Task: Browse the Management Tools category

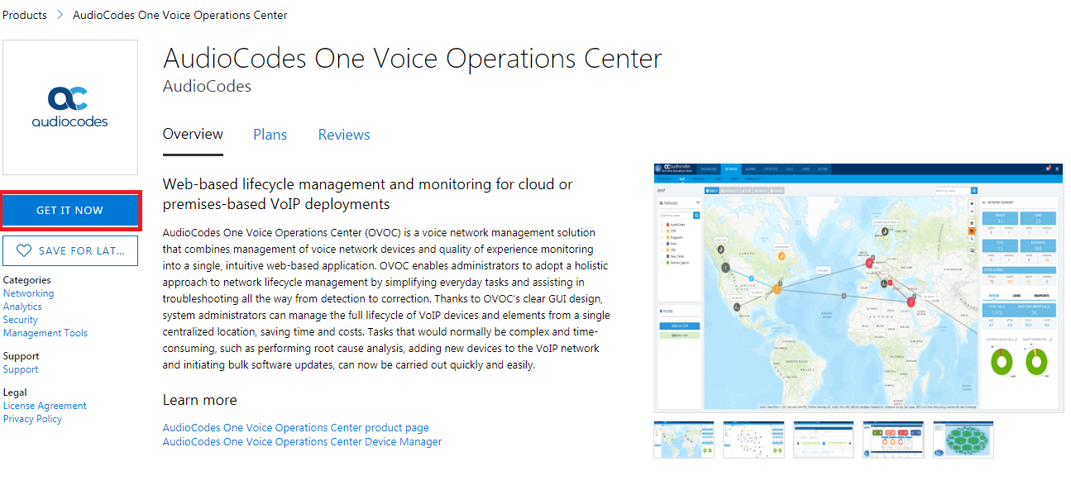Action: click(45, 333)
